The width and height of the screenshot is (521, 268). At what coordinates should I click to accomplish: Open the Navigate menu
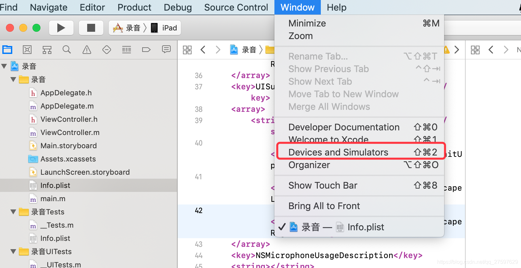[x=49, y=7]
